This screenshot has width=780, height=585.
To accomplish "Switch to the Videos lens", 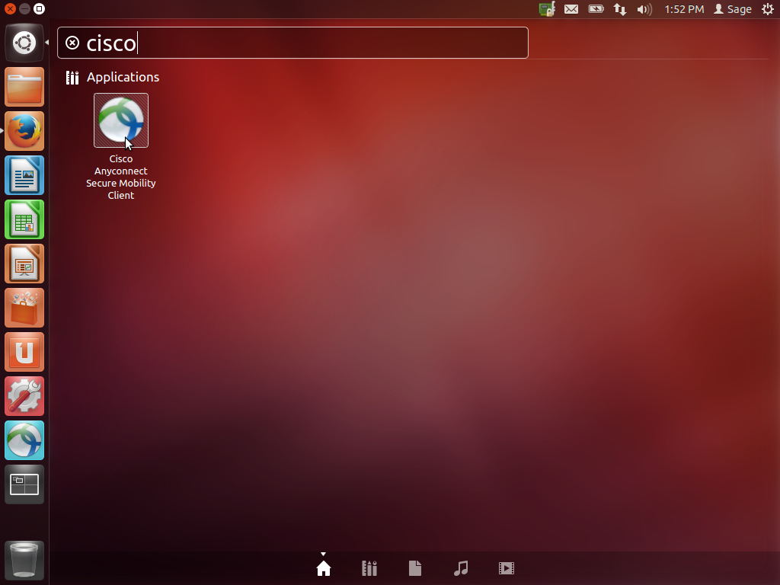I will pos(507,568).
